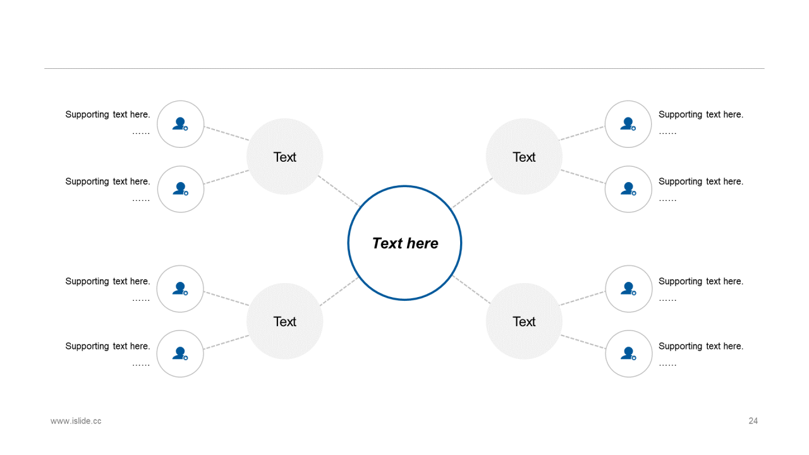809x455 pixels.
Task: Select third user icon on left side
Action: pos(181,289)
